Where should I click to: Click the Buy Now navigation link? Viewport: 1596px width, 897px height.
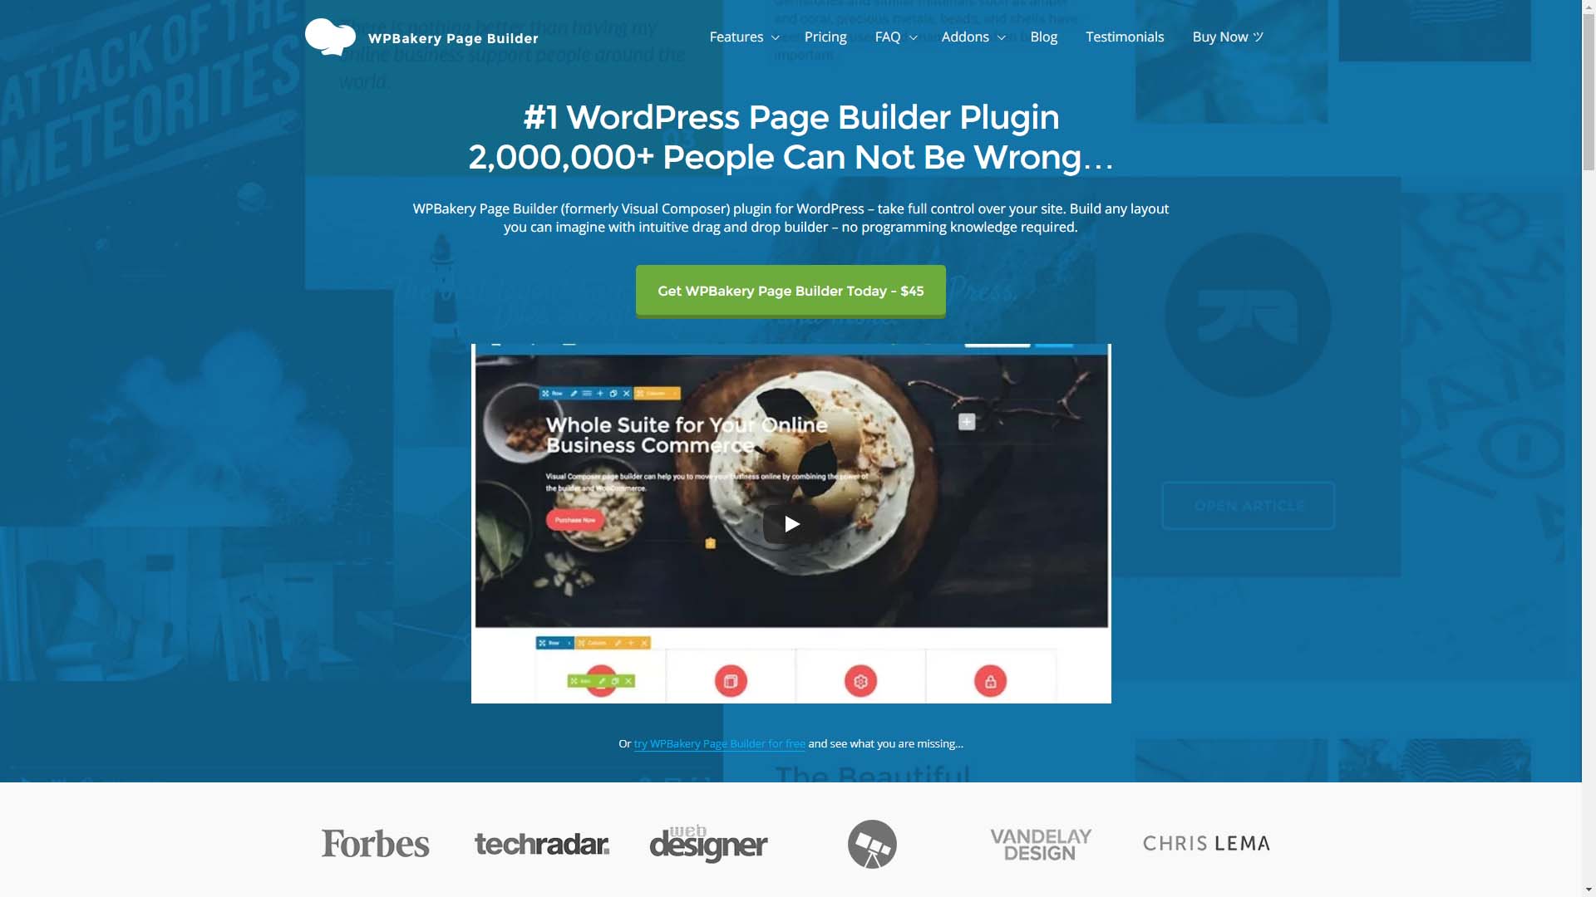click(1227, 37)
